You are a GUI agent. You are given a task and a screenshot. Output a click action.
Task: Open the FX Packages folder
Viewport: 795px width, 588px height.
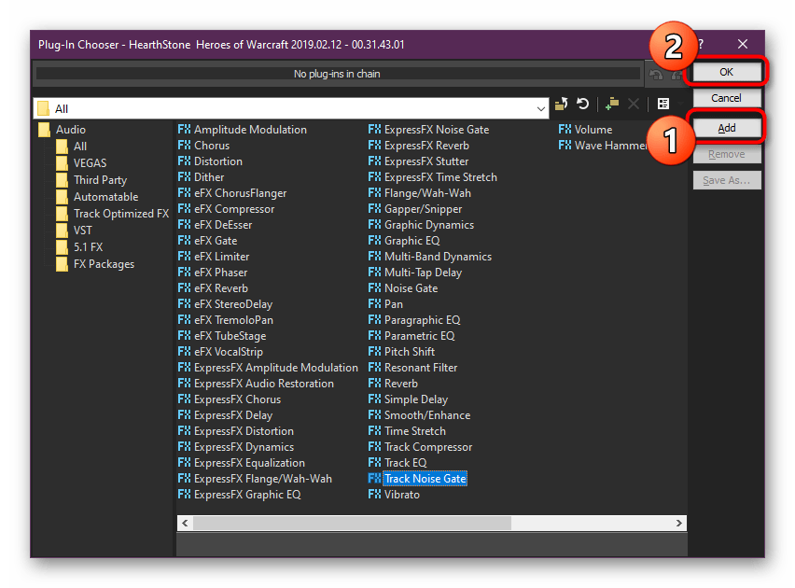pyautogui.click(x=104, y=264)
